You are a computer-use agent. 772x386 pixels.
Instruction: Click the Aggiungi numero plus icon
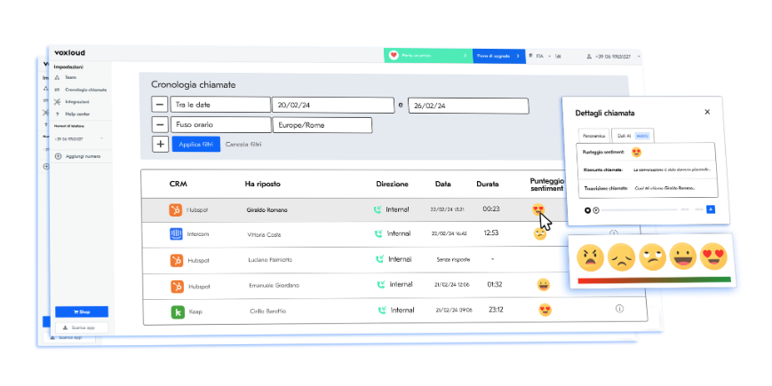[58, 156]
